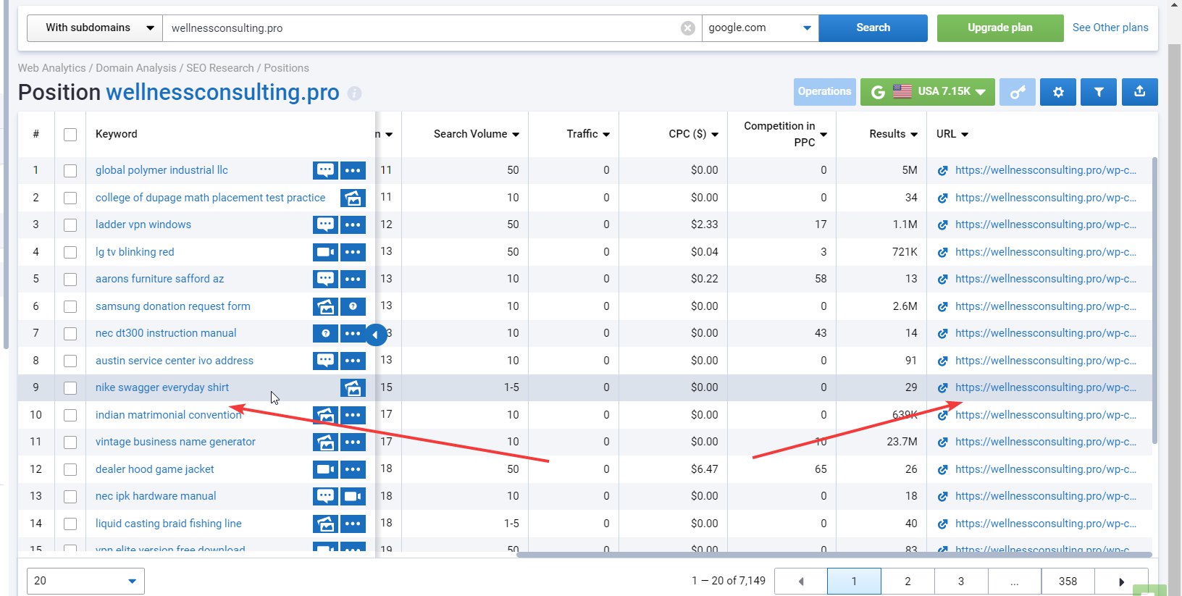Open rows-per-page dropdown showing 20
The image size is (1182, 596).
click(85, 581)
